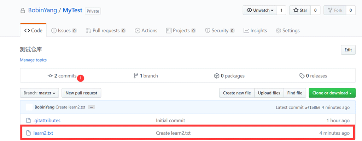Open the MyTest repository link

[x=72, y=11]
